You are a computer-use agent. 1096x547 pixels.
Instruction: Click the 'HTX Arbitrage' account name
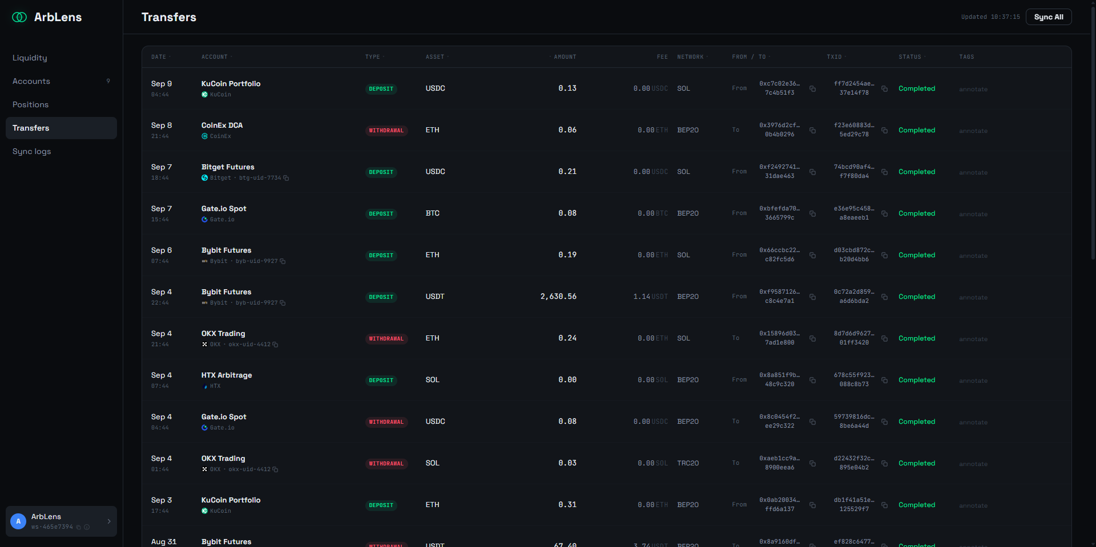pos(227,375)
